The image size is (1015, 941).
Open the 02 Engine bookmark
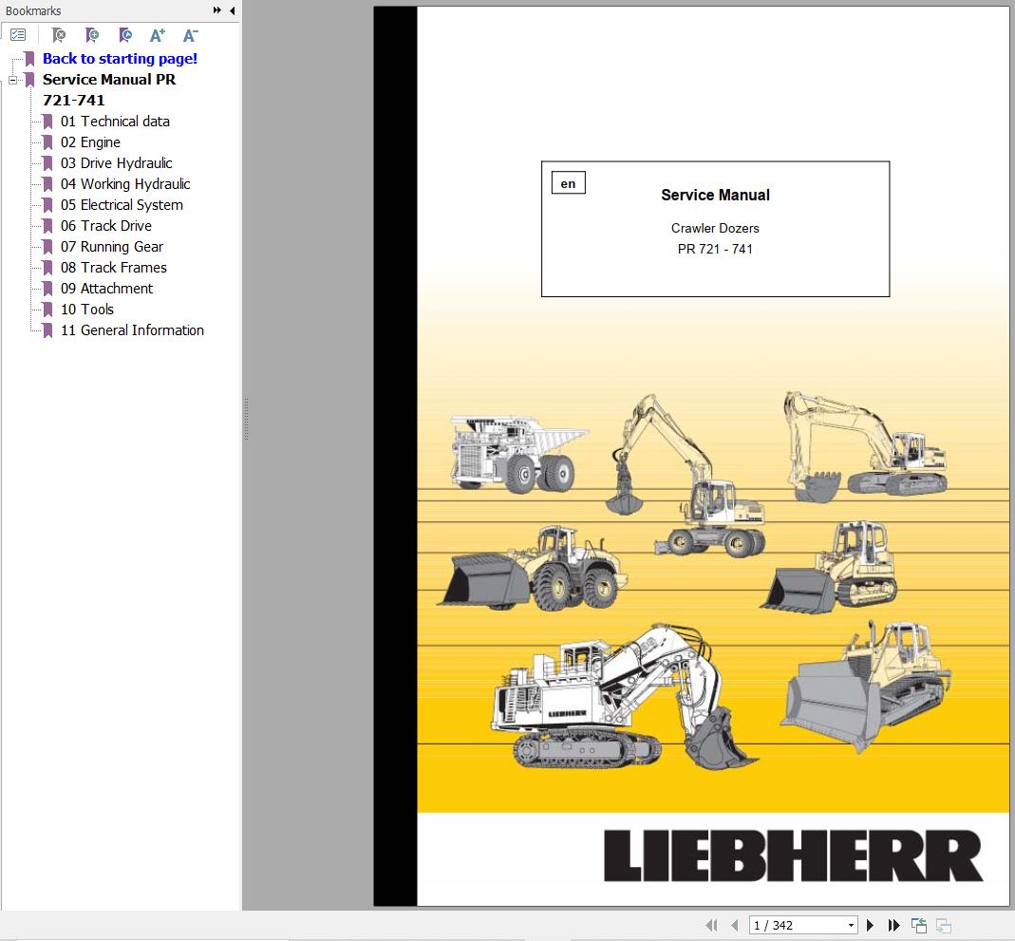click(x=90, y=141)
